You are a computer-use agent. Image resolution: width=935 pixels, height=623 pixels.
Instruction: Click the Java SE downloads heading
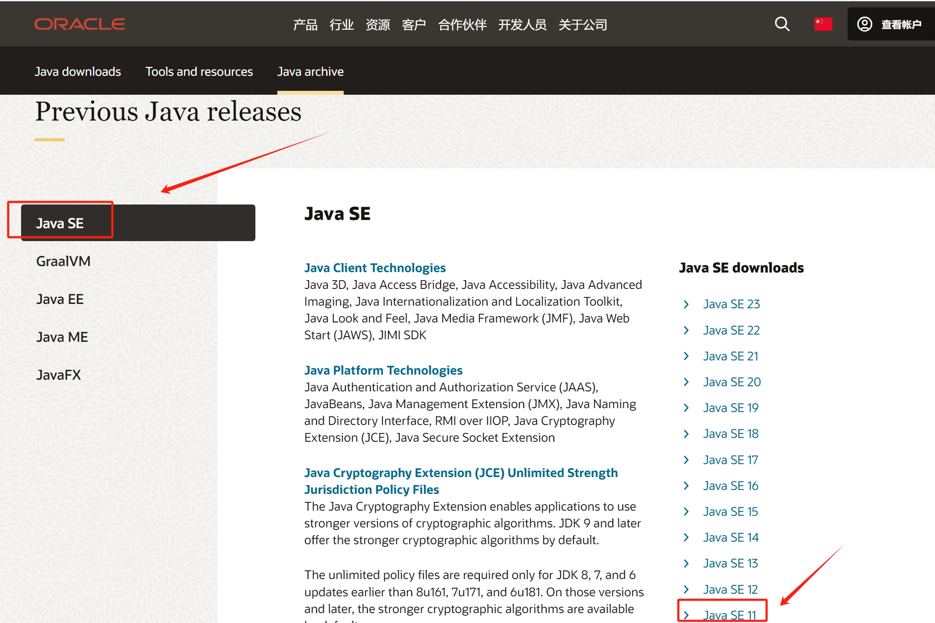[741, 268]
